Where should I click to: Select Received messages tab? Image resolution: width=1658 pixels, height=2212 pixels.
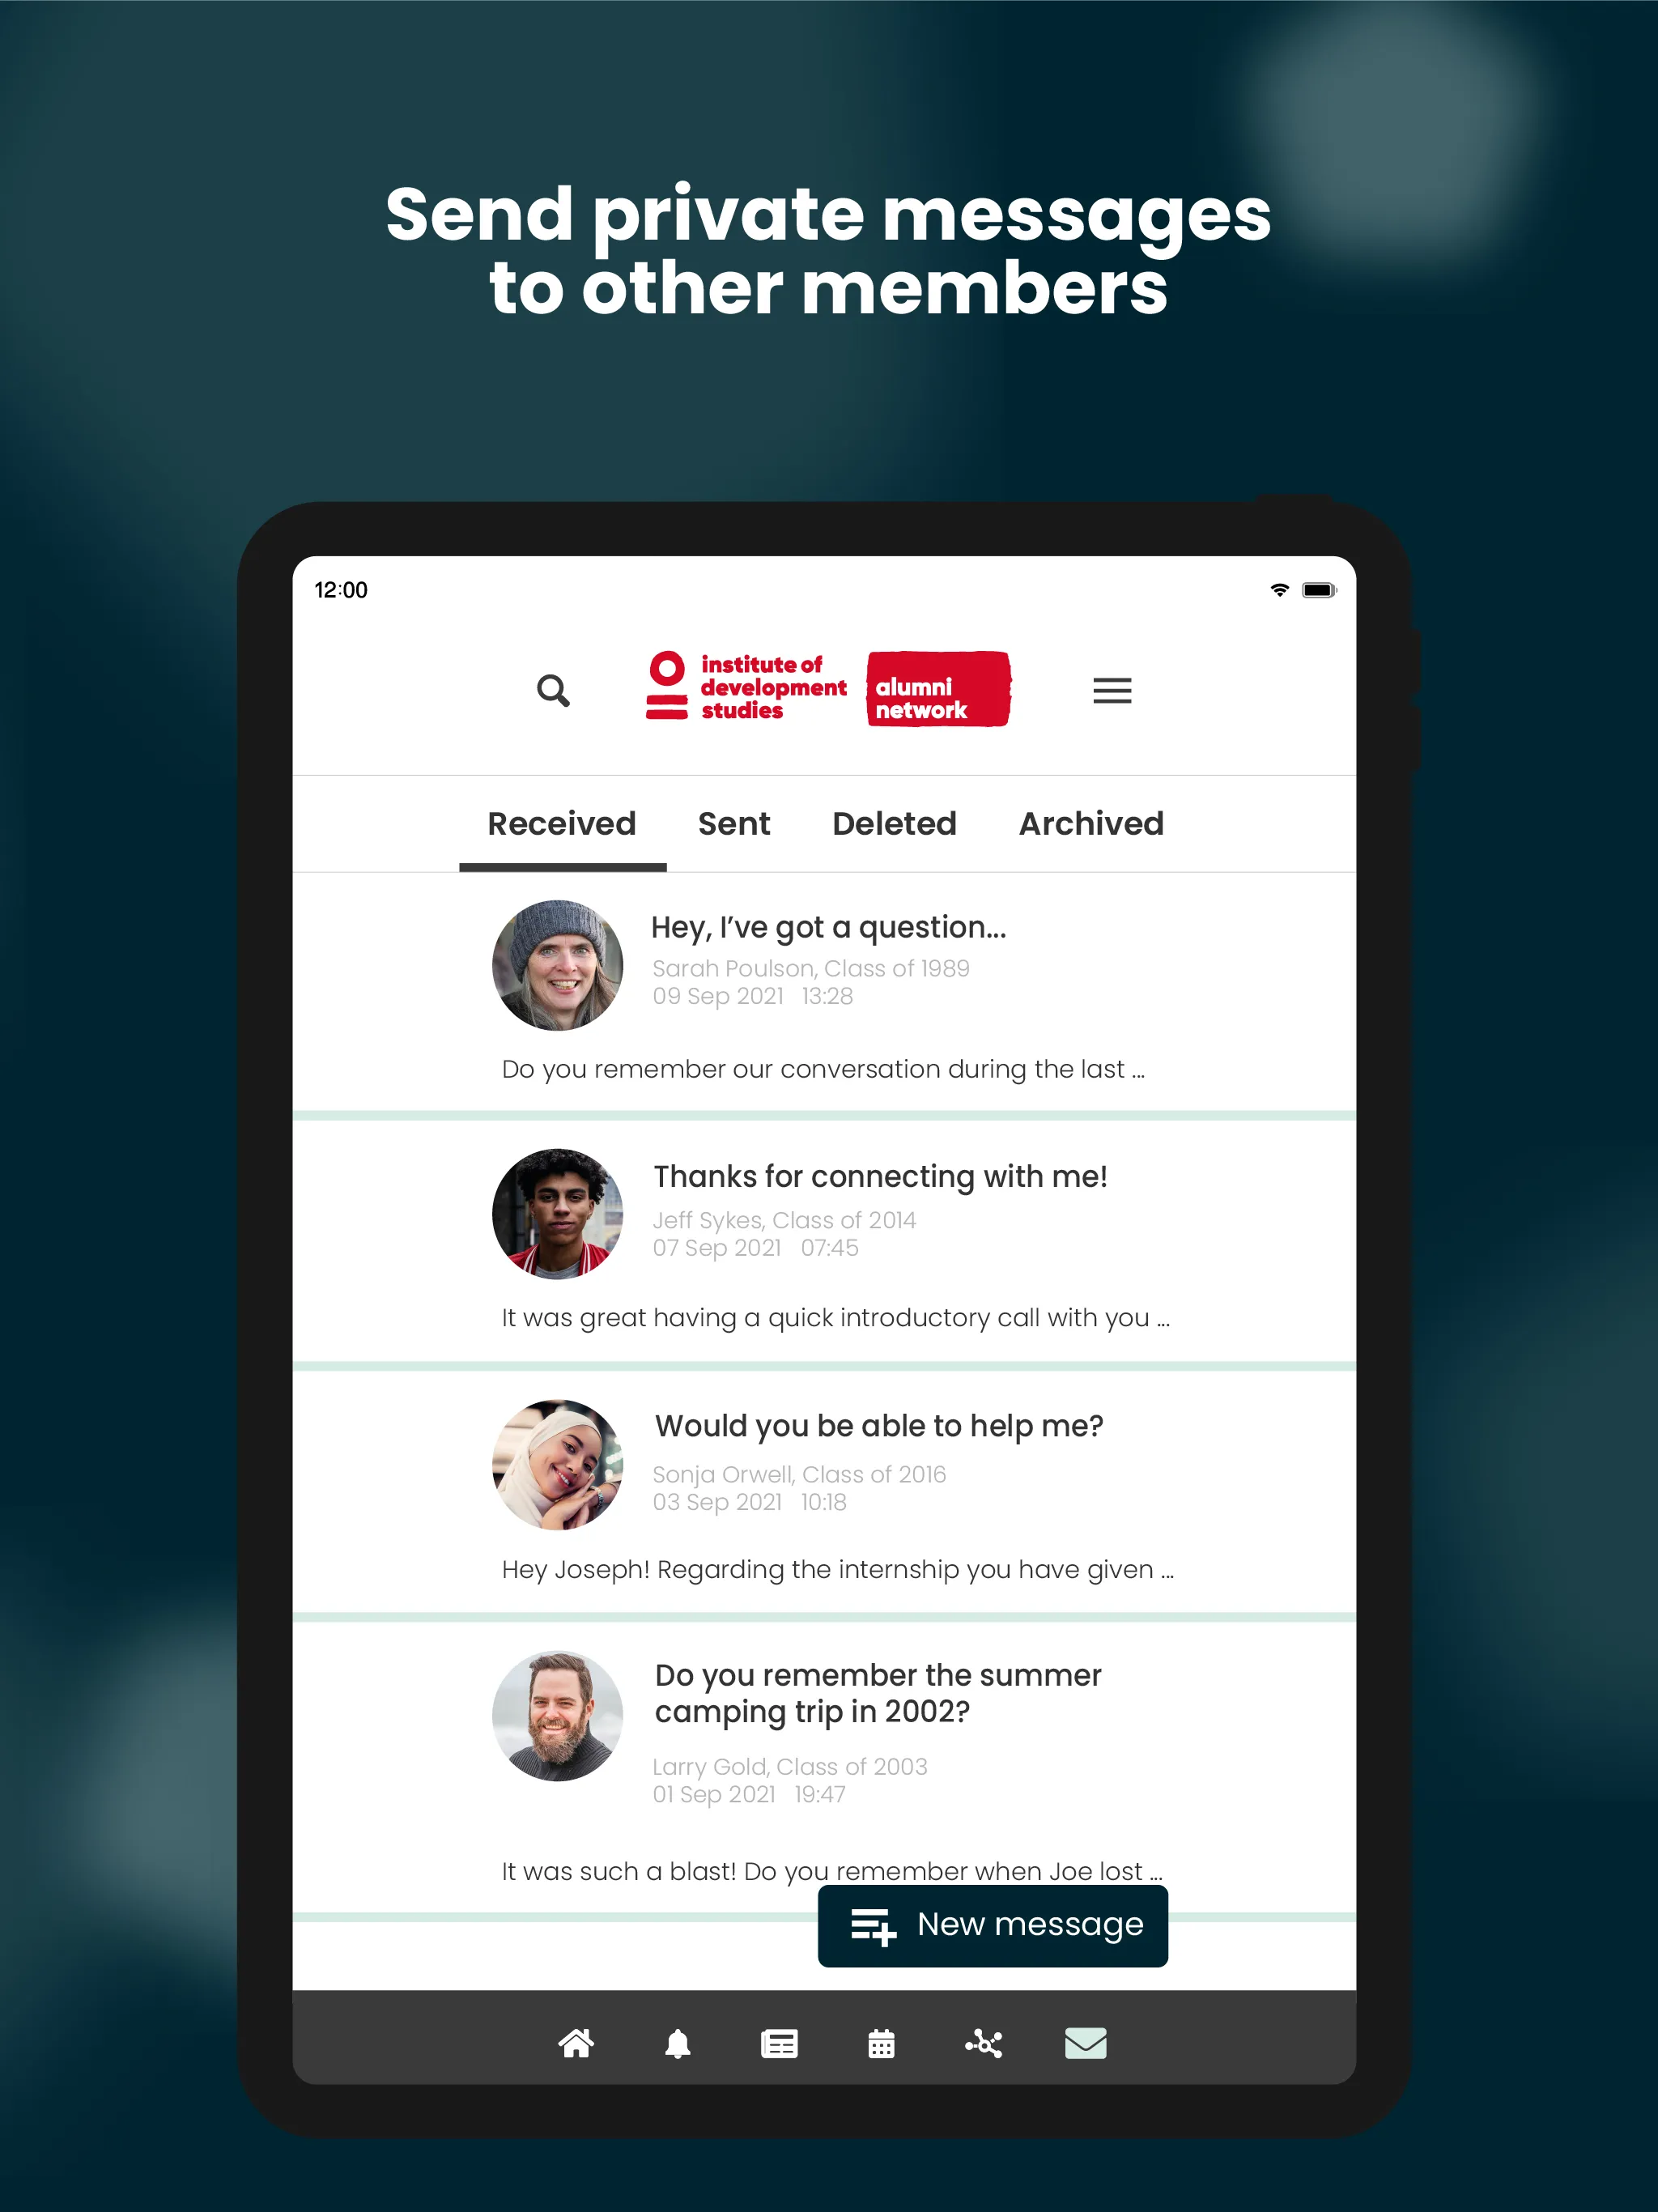click(x=559, y=822)
